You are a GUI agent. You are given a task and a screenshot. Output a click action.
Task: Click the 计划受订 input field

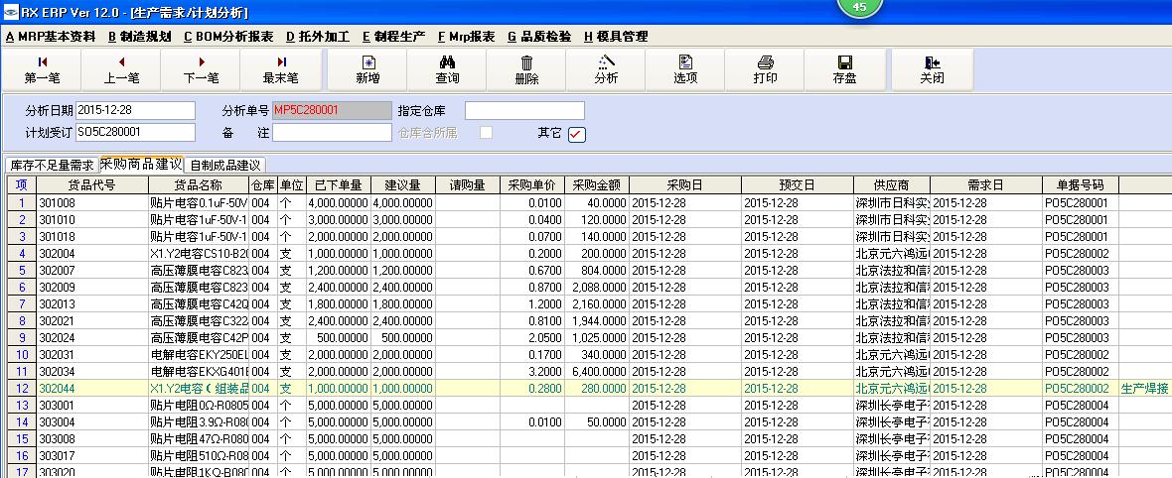click(x=135, y=132)
